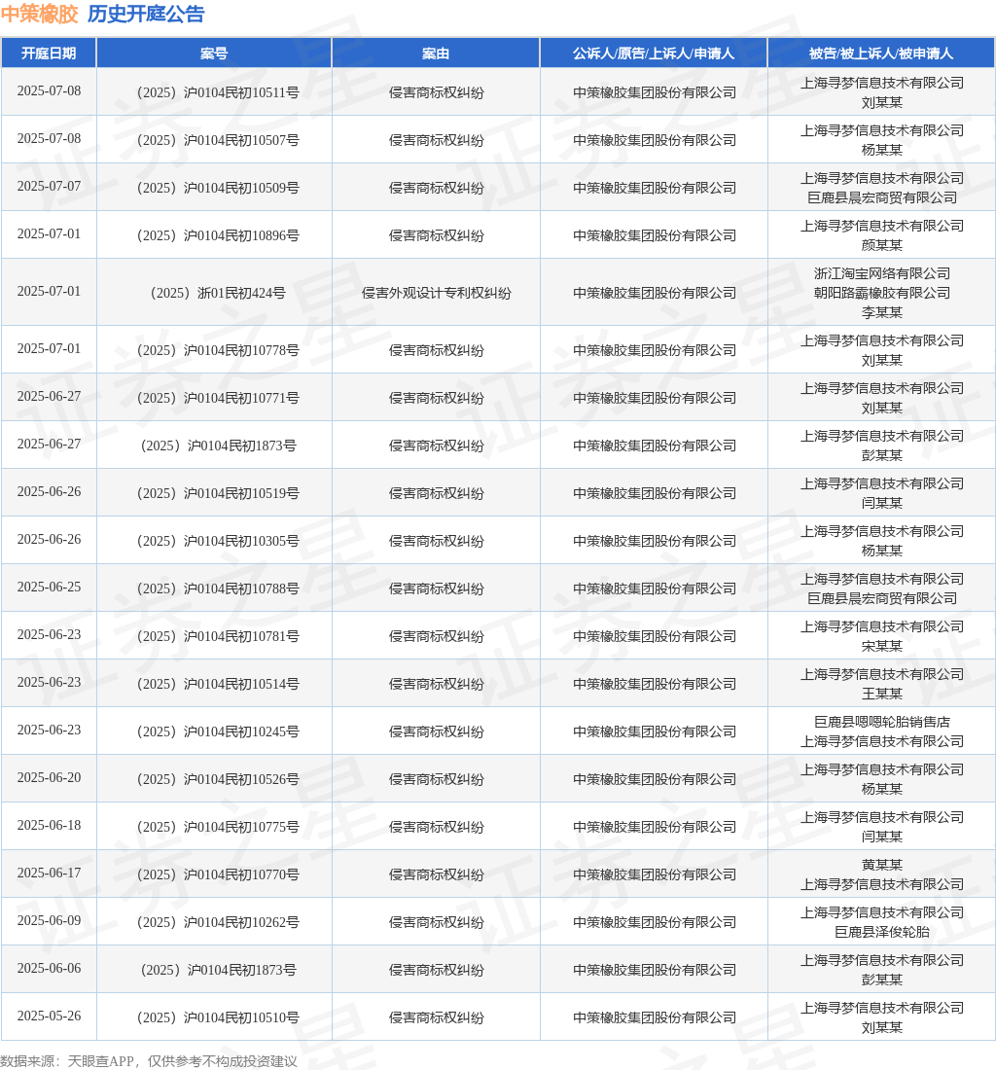This screenshot has height=1070, width=996.
Task: Select the date 2025-06-06
Action: click(x=49, y=969)
